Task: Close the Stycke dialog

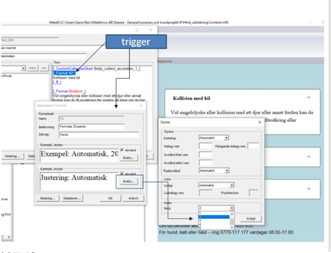Action: (260, 122)
